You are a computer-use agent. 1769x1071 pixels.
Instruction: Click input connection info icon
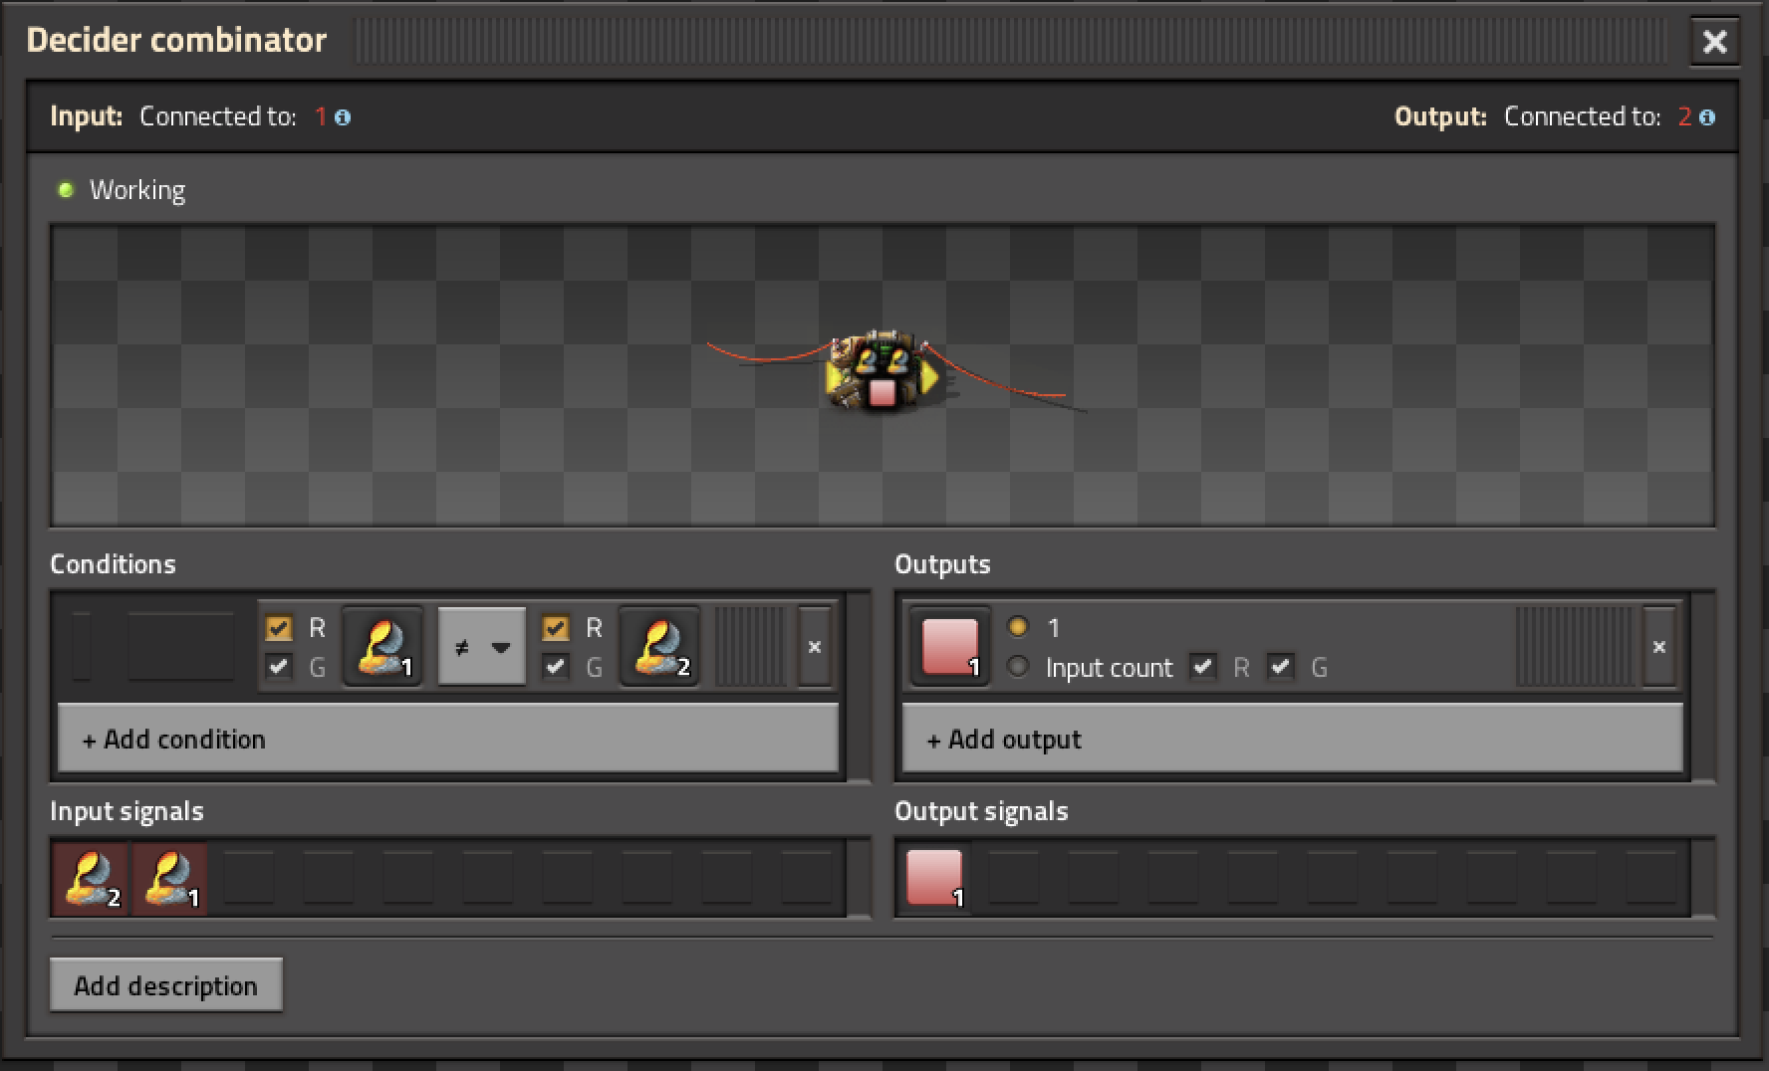click(x=343, y=117)
